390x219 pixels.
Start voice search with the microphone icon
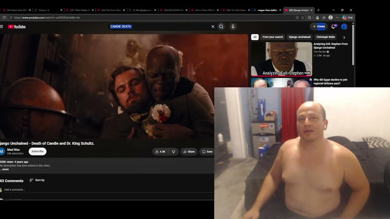(233, 27)
